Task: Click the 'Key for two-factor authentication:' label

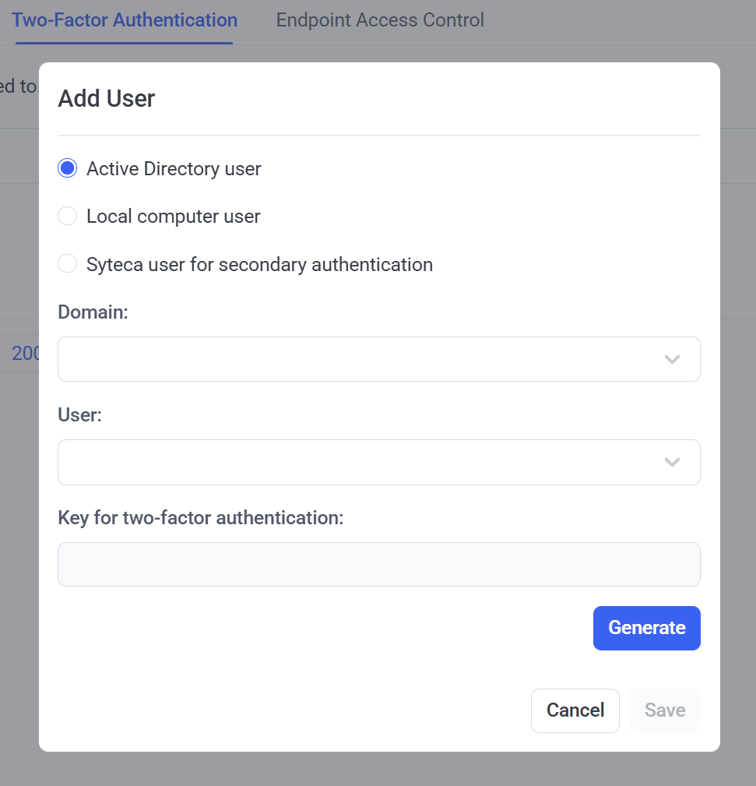Action: [200, 518]
